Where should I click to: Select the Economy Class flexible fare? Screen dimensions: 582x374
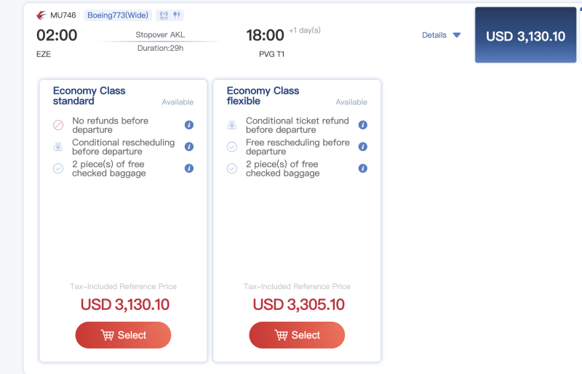(297, 335)
